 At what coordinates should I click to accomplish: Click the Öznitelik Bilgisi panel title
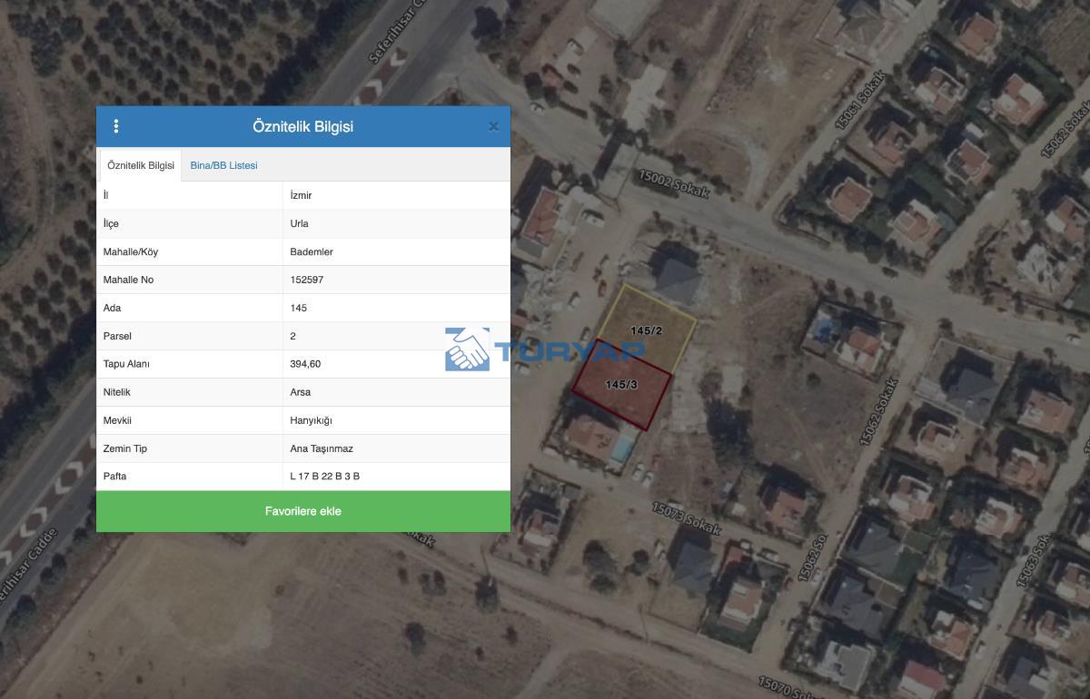tap(303, 126)
